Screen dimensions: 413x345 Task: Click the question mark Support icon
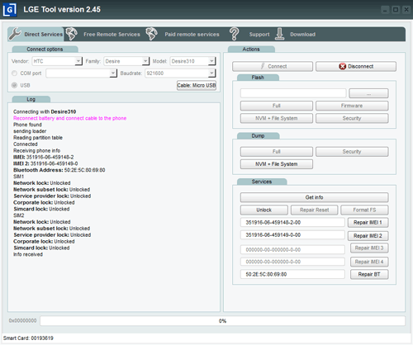[x=235, y=34]
